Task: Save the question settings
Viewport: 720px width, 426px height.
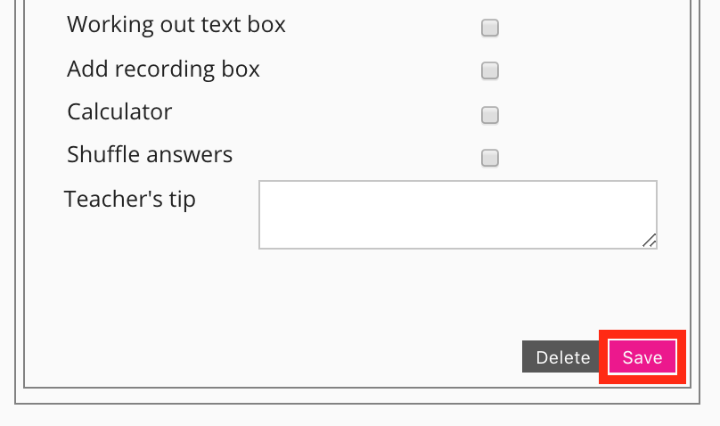Action: pos(642,357)
